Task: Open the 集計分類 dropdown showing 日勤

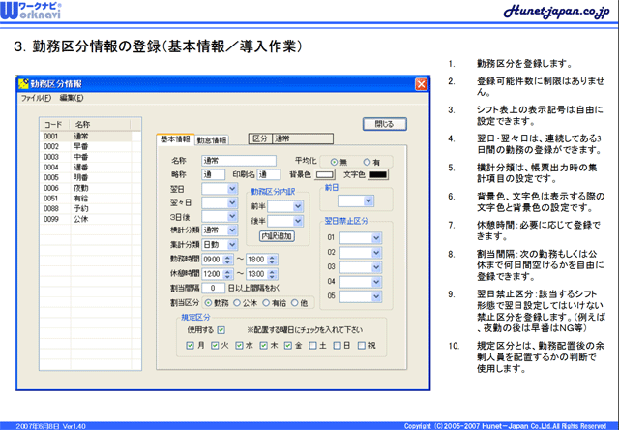Action: [x=233, y=244]
